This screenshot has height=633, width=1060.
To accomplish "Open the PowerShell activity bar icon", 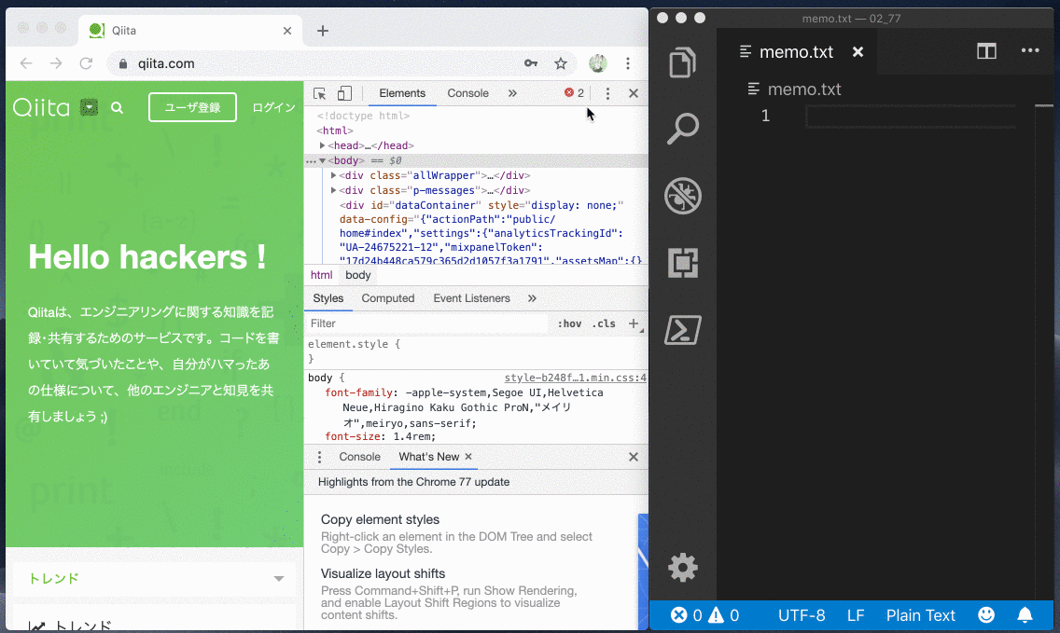I will (683, 330).
